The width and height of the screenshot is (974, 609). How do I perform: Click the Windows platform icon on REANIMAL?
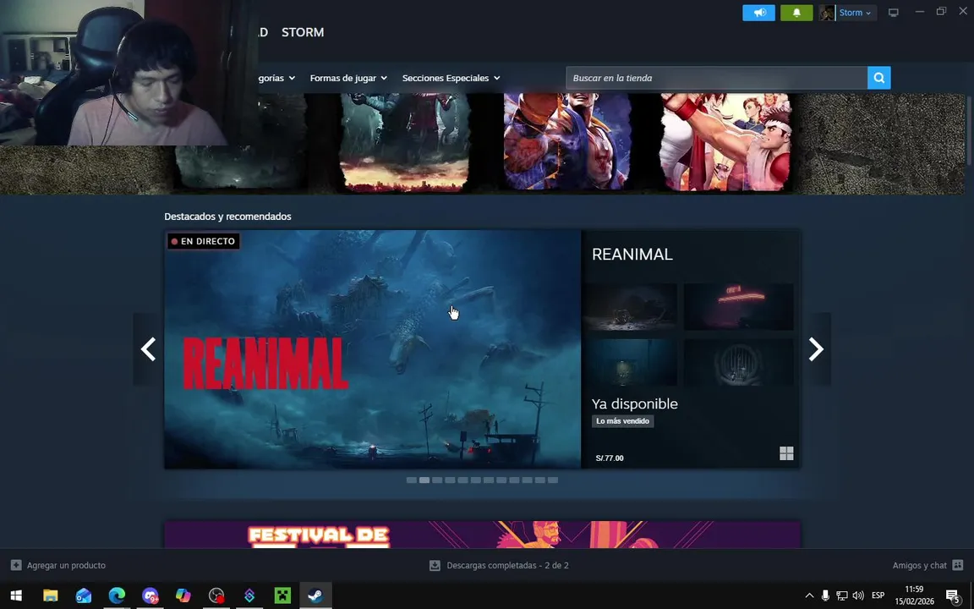pyautogui.click(x=786, y=453)
